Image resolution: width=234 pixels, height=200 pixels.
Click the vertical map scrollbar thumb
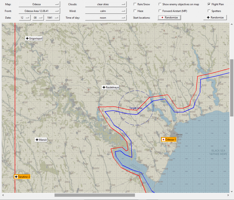click(x=232, y=87)
